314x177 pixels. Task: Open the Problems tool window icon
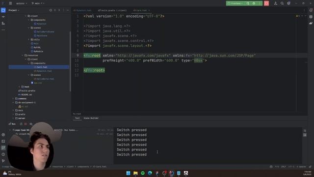pyautogui.click(x=3, y=154)
